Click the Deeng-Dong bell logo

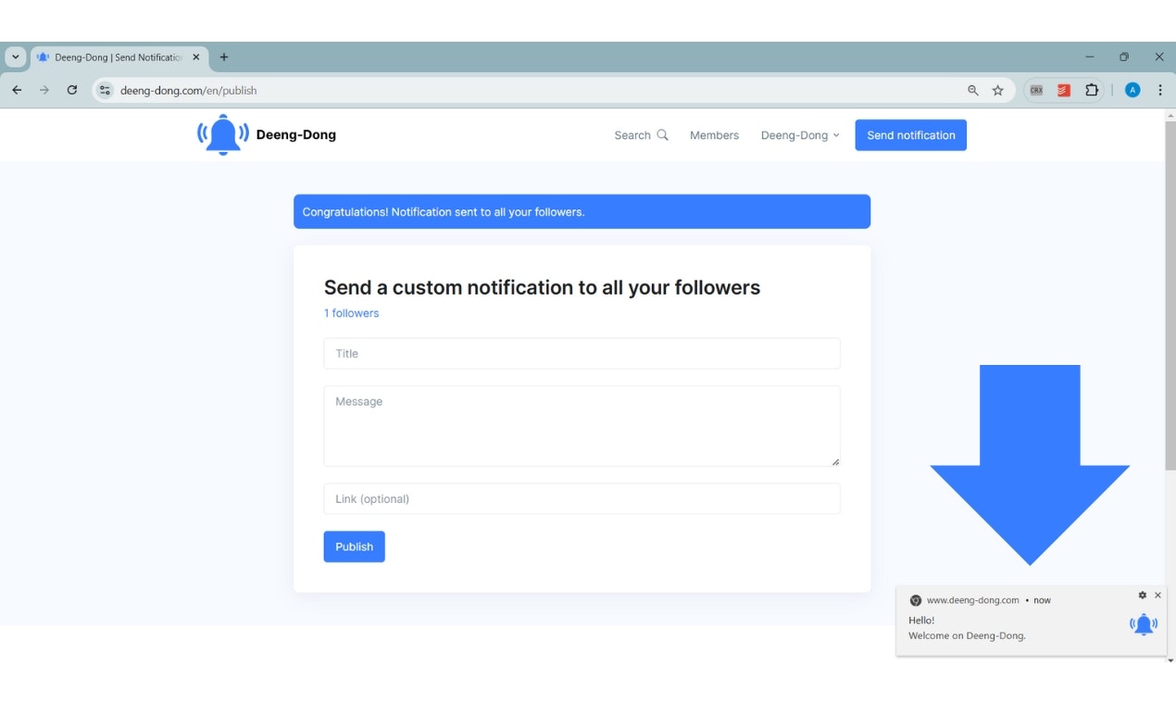pyautogui.click(x=223, y=134)
